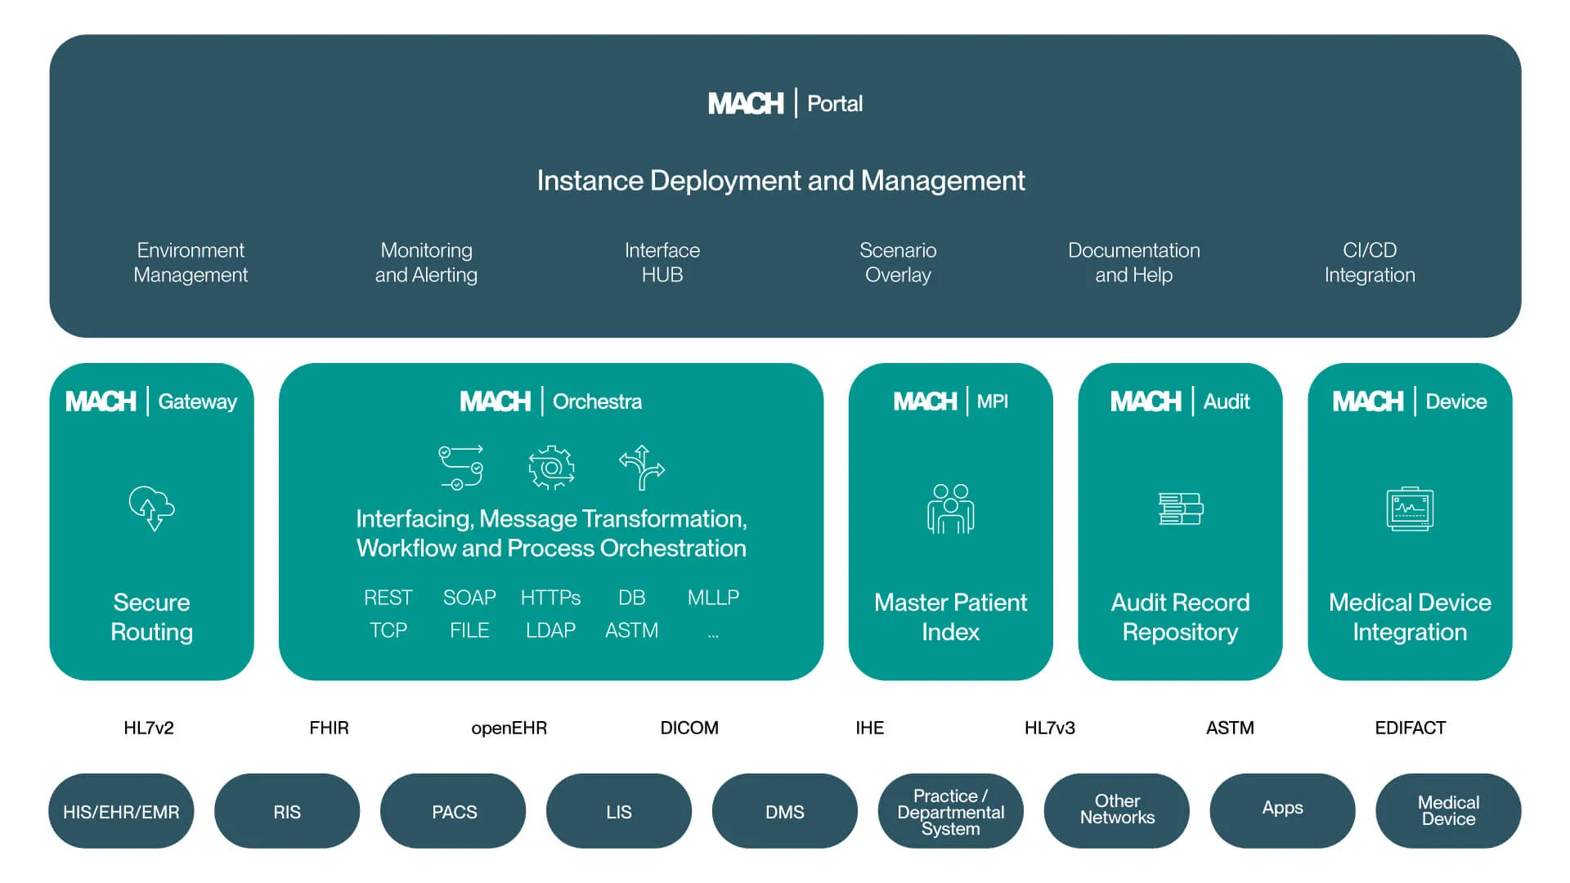This screenshot has height=883, width=1570.
Task: Open Documentation and Help in Portal
Action: tap(1134, 262)
